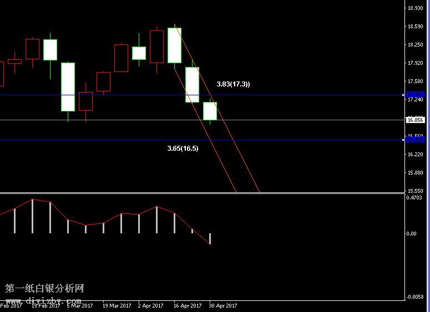This screenshot has width=430, height=312.
Task: Open the www.diyizby.com watermark link
Action: point(43,301)
